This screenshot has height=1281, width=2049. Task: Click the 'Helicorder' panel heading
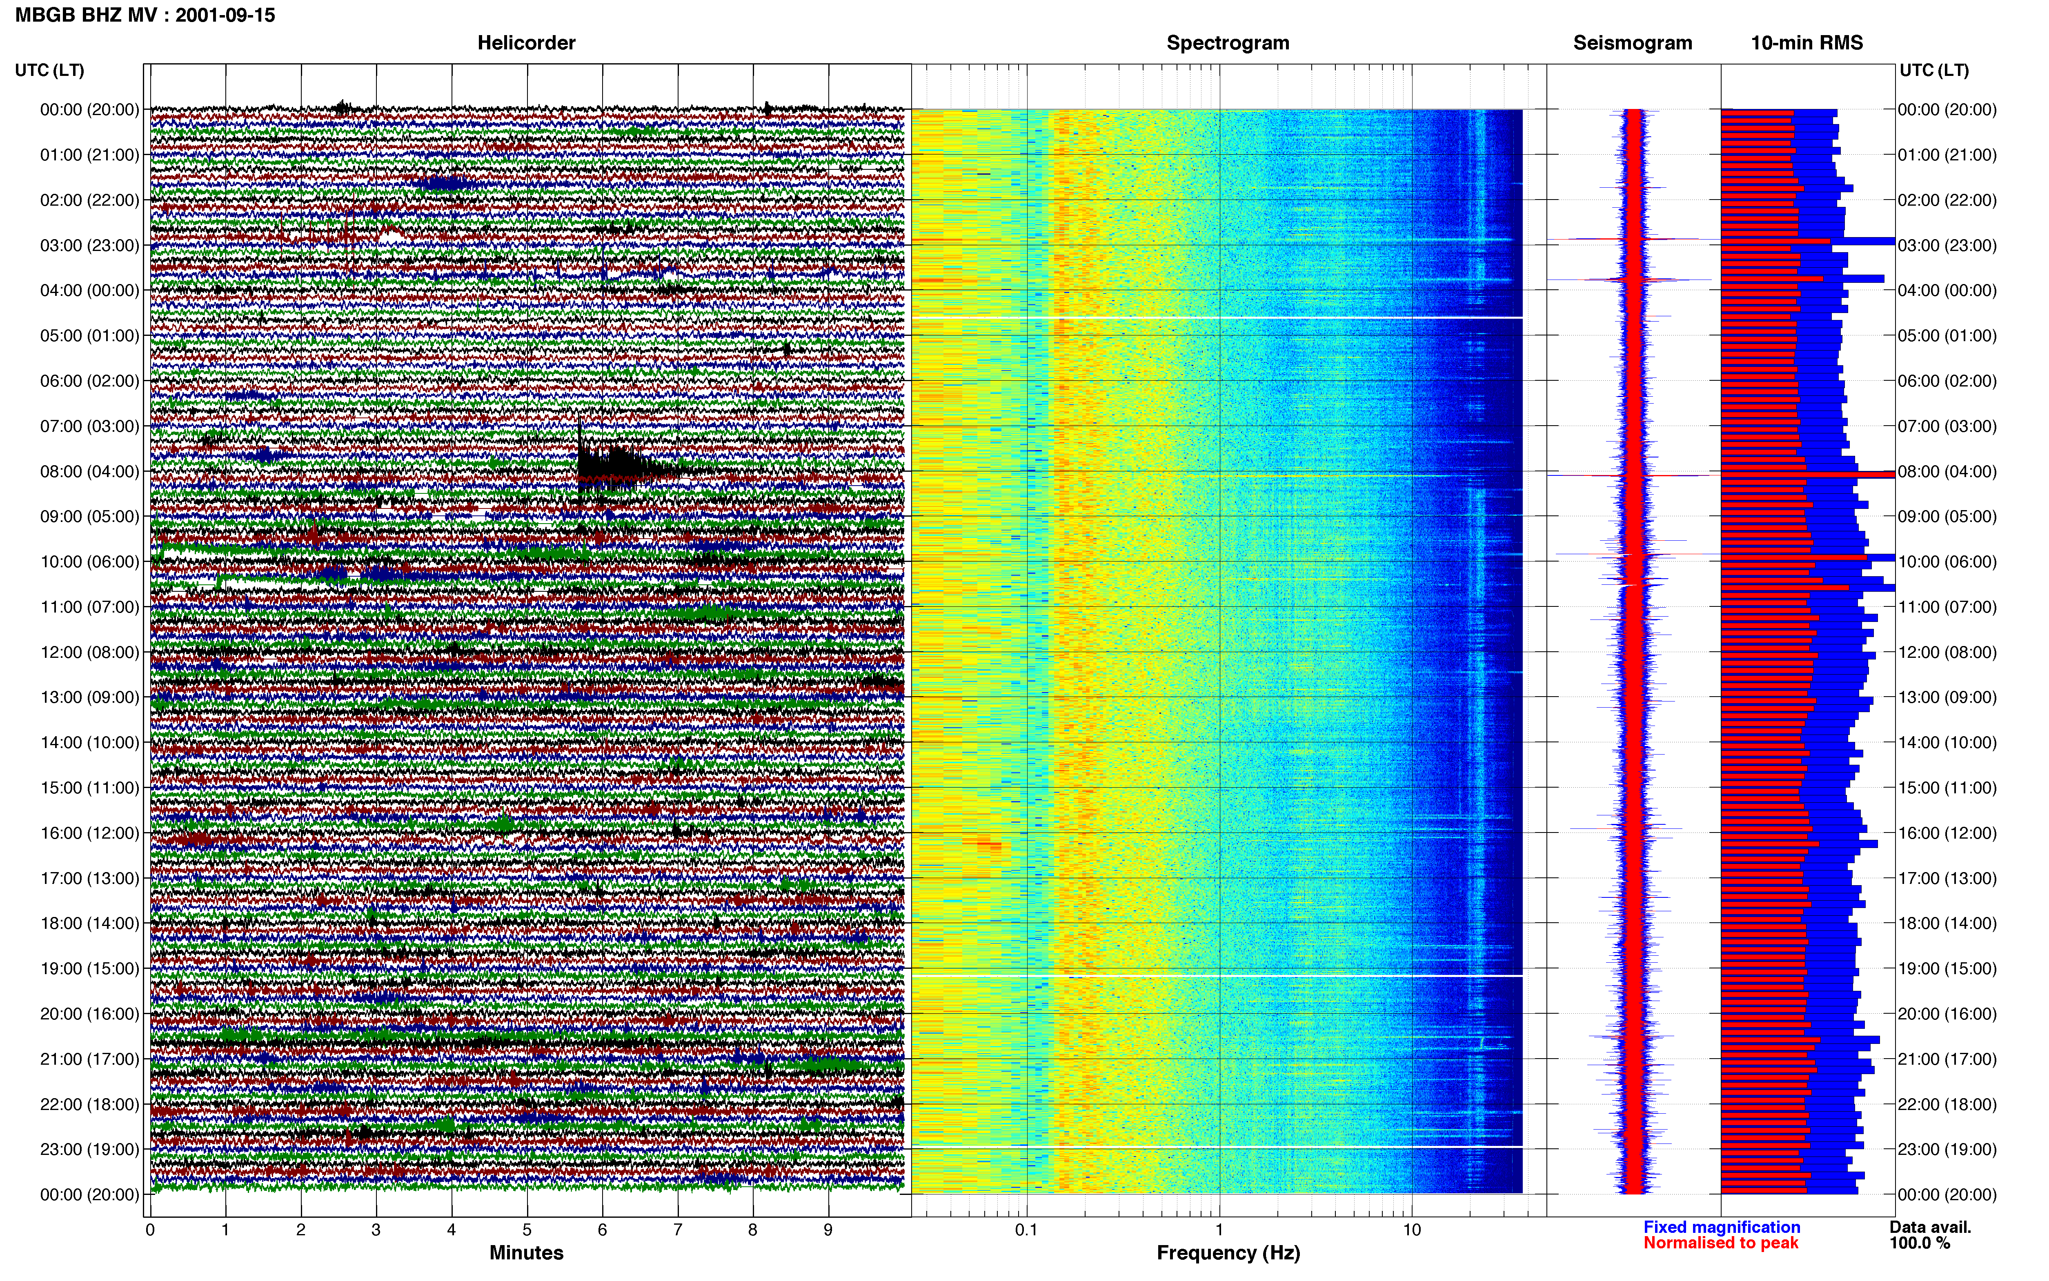pos(526,42)
